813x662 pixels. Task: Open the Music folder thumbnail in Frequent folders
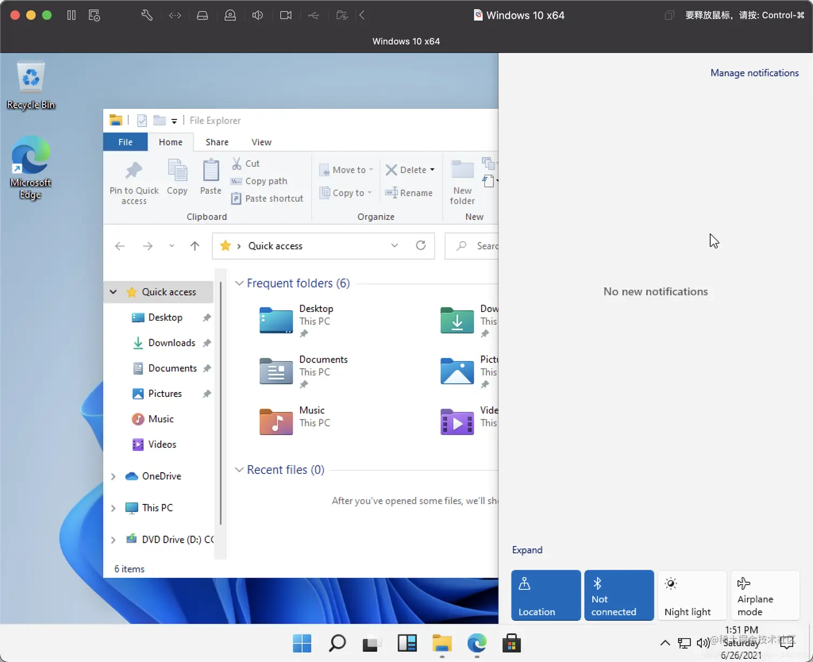(276, 422)
